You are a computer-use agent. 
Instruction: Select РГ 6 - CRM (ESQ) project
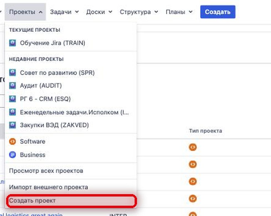(x=71, y=99)
